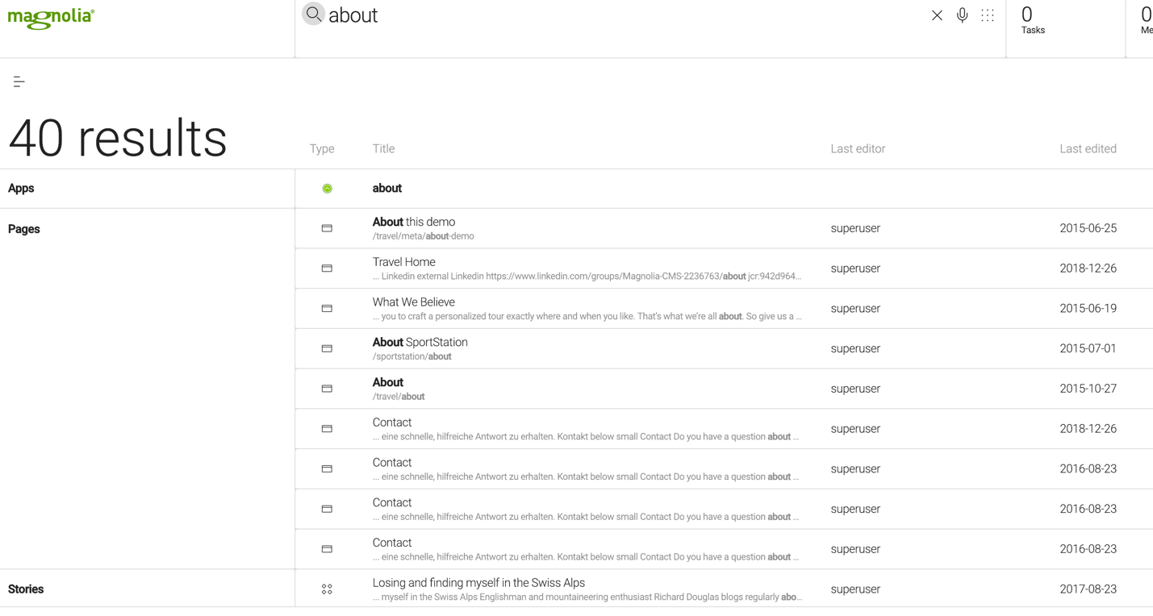Click the Magnolia logo

click(x=51, y=19)
